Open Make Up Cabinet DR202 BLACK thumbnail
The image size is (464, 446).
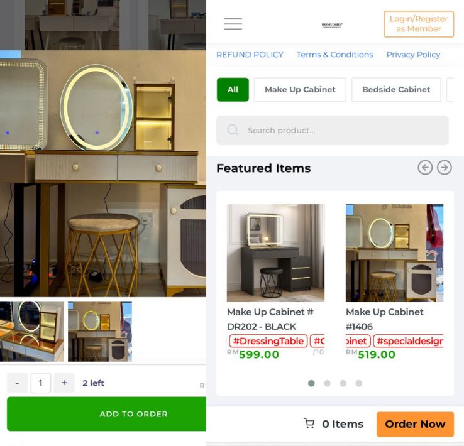click(x=275, y=253)
